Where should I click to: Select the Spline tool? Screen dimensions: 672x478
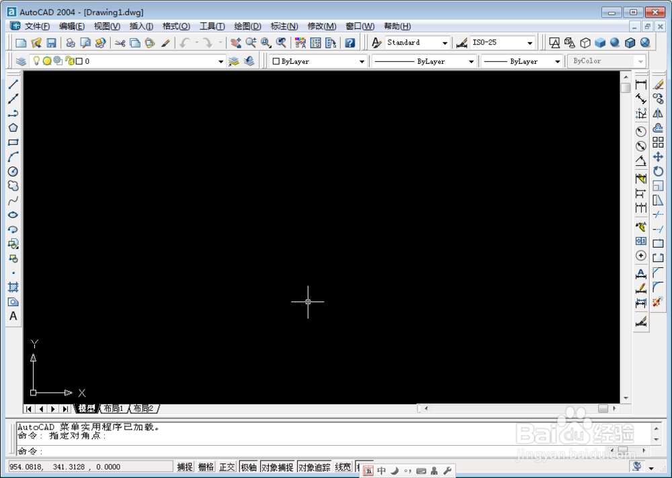(x=13, y=201)
